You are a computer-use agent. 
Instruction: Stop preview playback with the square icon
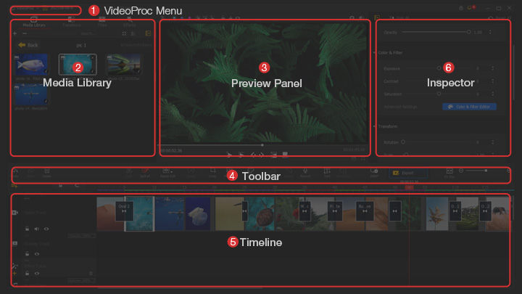coord(285,155)
